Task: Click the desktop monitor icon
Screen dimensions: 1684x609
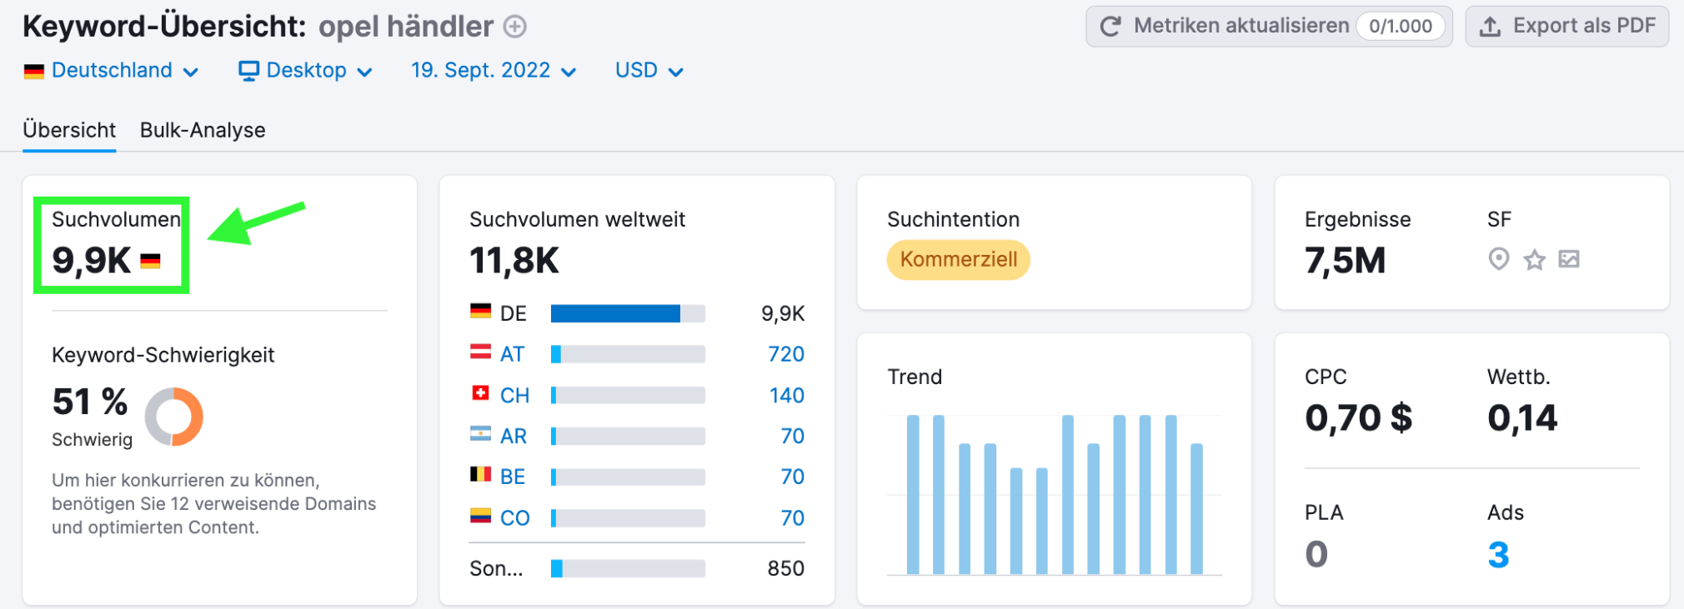Action: tap(248, 71)
